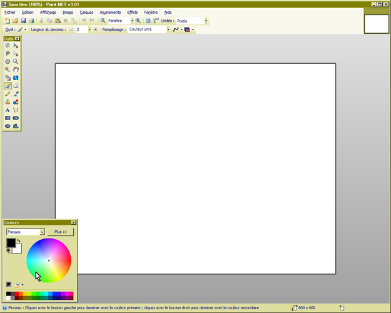Open the Primaire color selector dropdown
The height and width of the screenshot is (313, 391).
[x=42, y=232]
